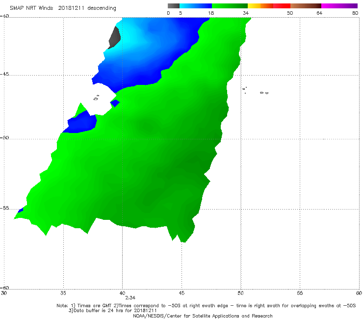
Task: Click the latitude label "-40" on left axis
Action: click(4, 16)
